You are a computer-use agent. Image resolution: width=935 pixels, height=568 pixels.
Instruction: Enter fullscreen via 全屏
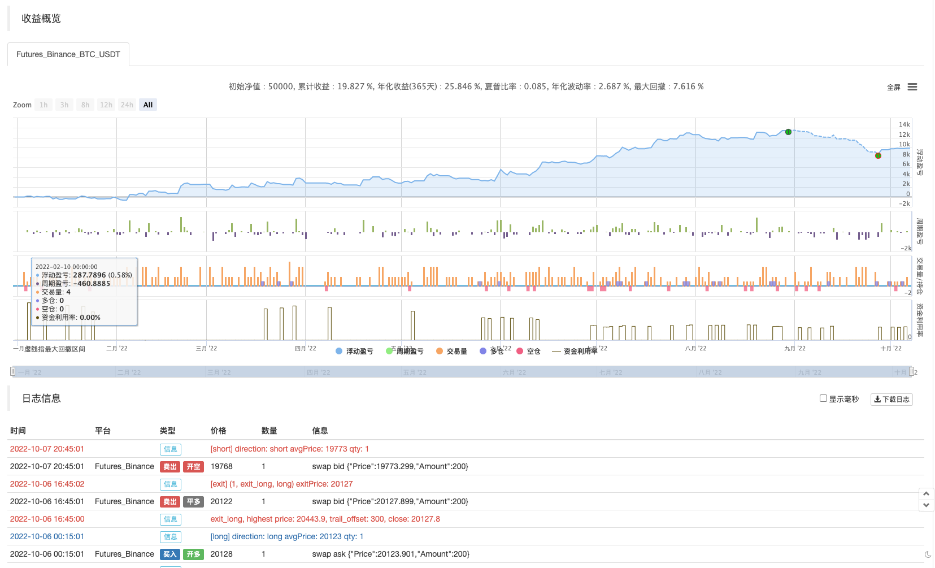(x=893, y=87)
